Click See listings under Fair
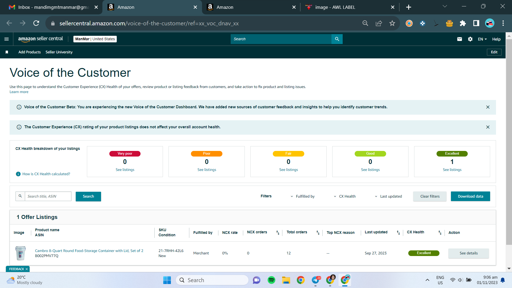The height and width of the screenshot is (288, 512). tap(289, 170)
